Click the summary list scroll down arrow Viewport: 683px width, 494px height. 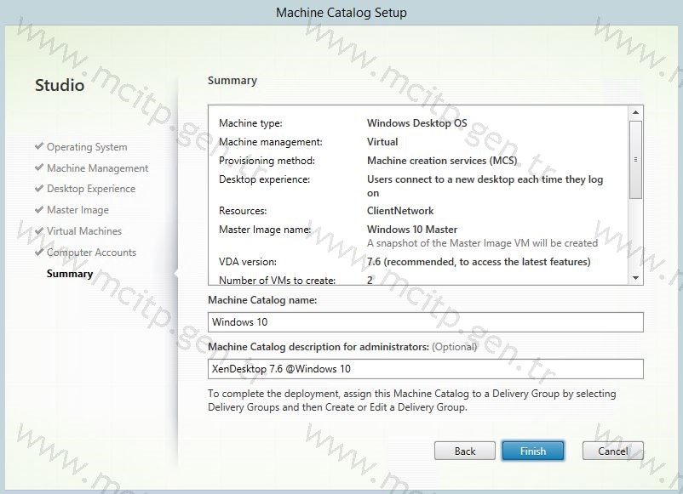click(635, 278)
